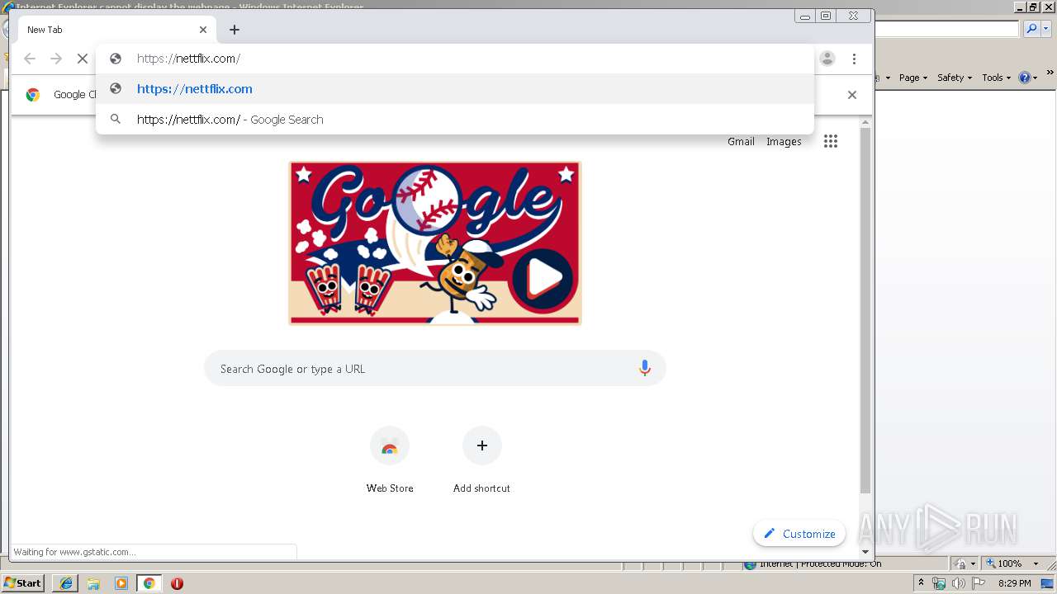Screen dimensions: 1057x594
Task: Open the Chrome profile avatar menu
Action: [827, 59]
